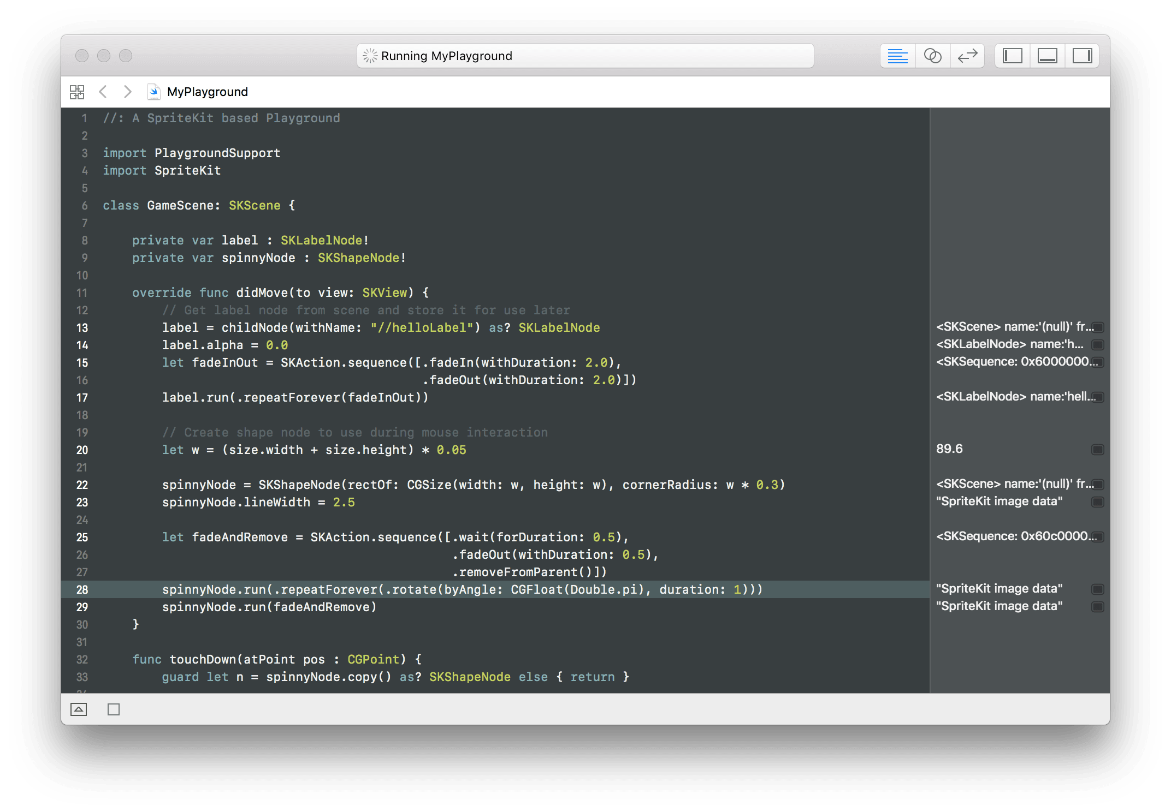Stop the playground with the square button
Image resolution: width=1171 pixels, height=812 pixels.
tap(114, 709)
